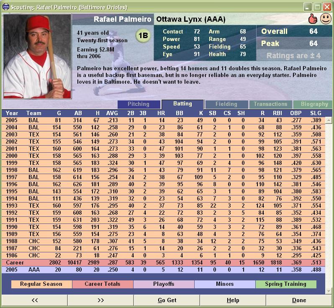Click the Spring Training legend swatch

tap(286, 284)
